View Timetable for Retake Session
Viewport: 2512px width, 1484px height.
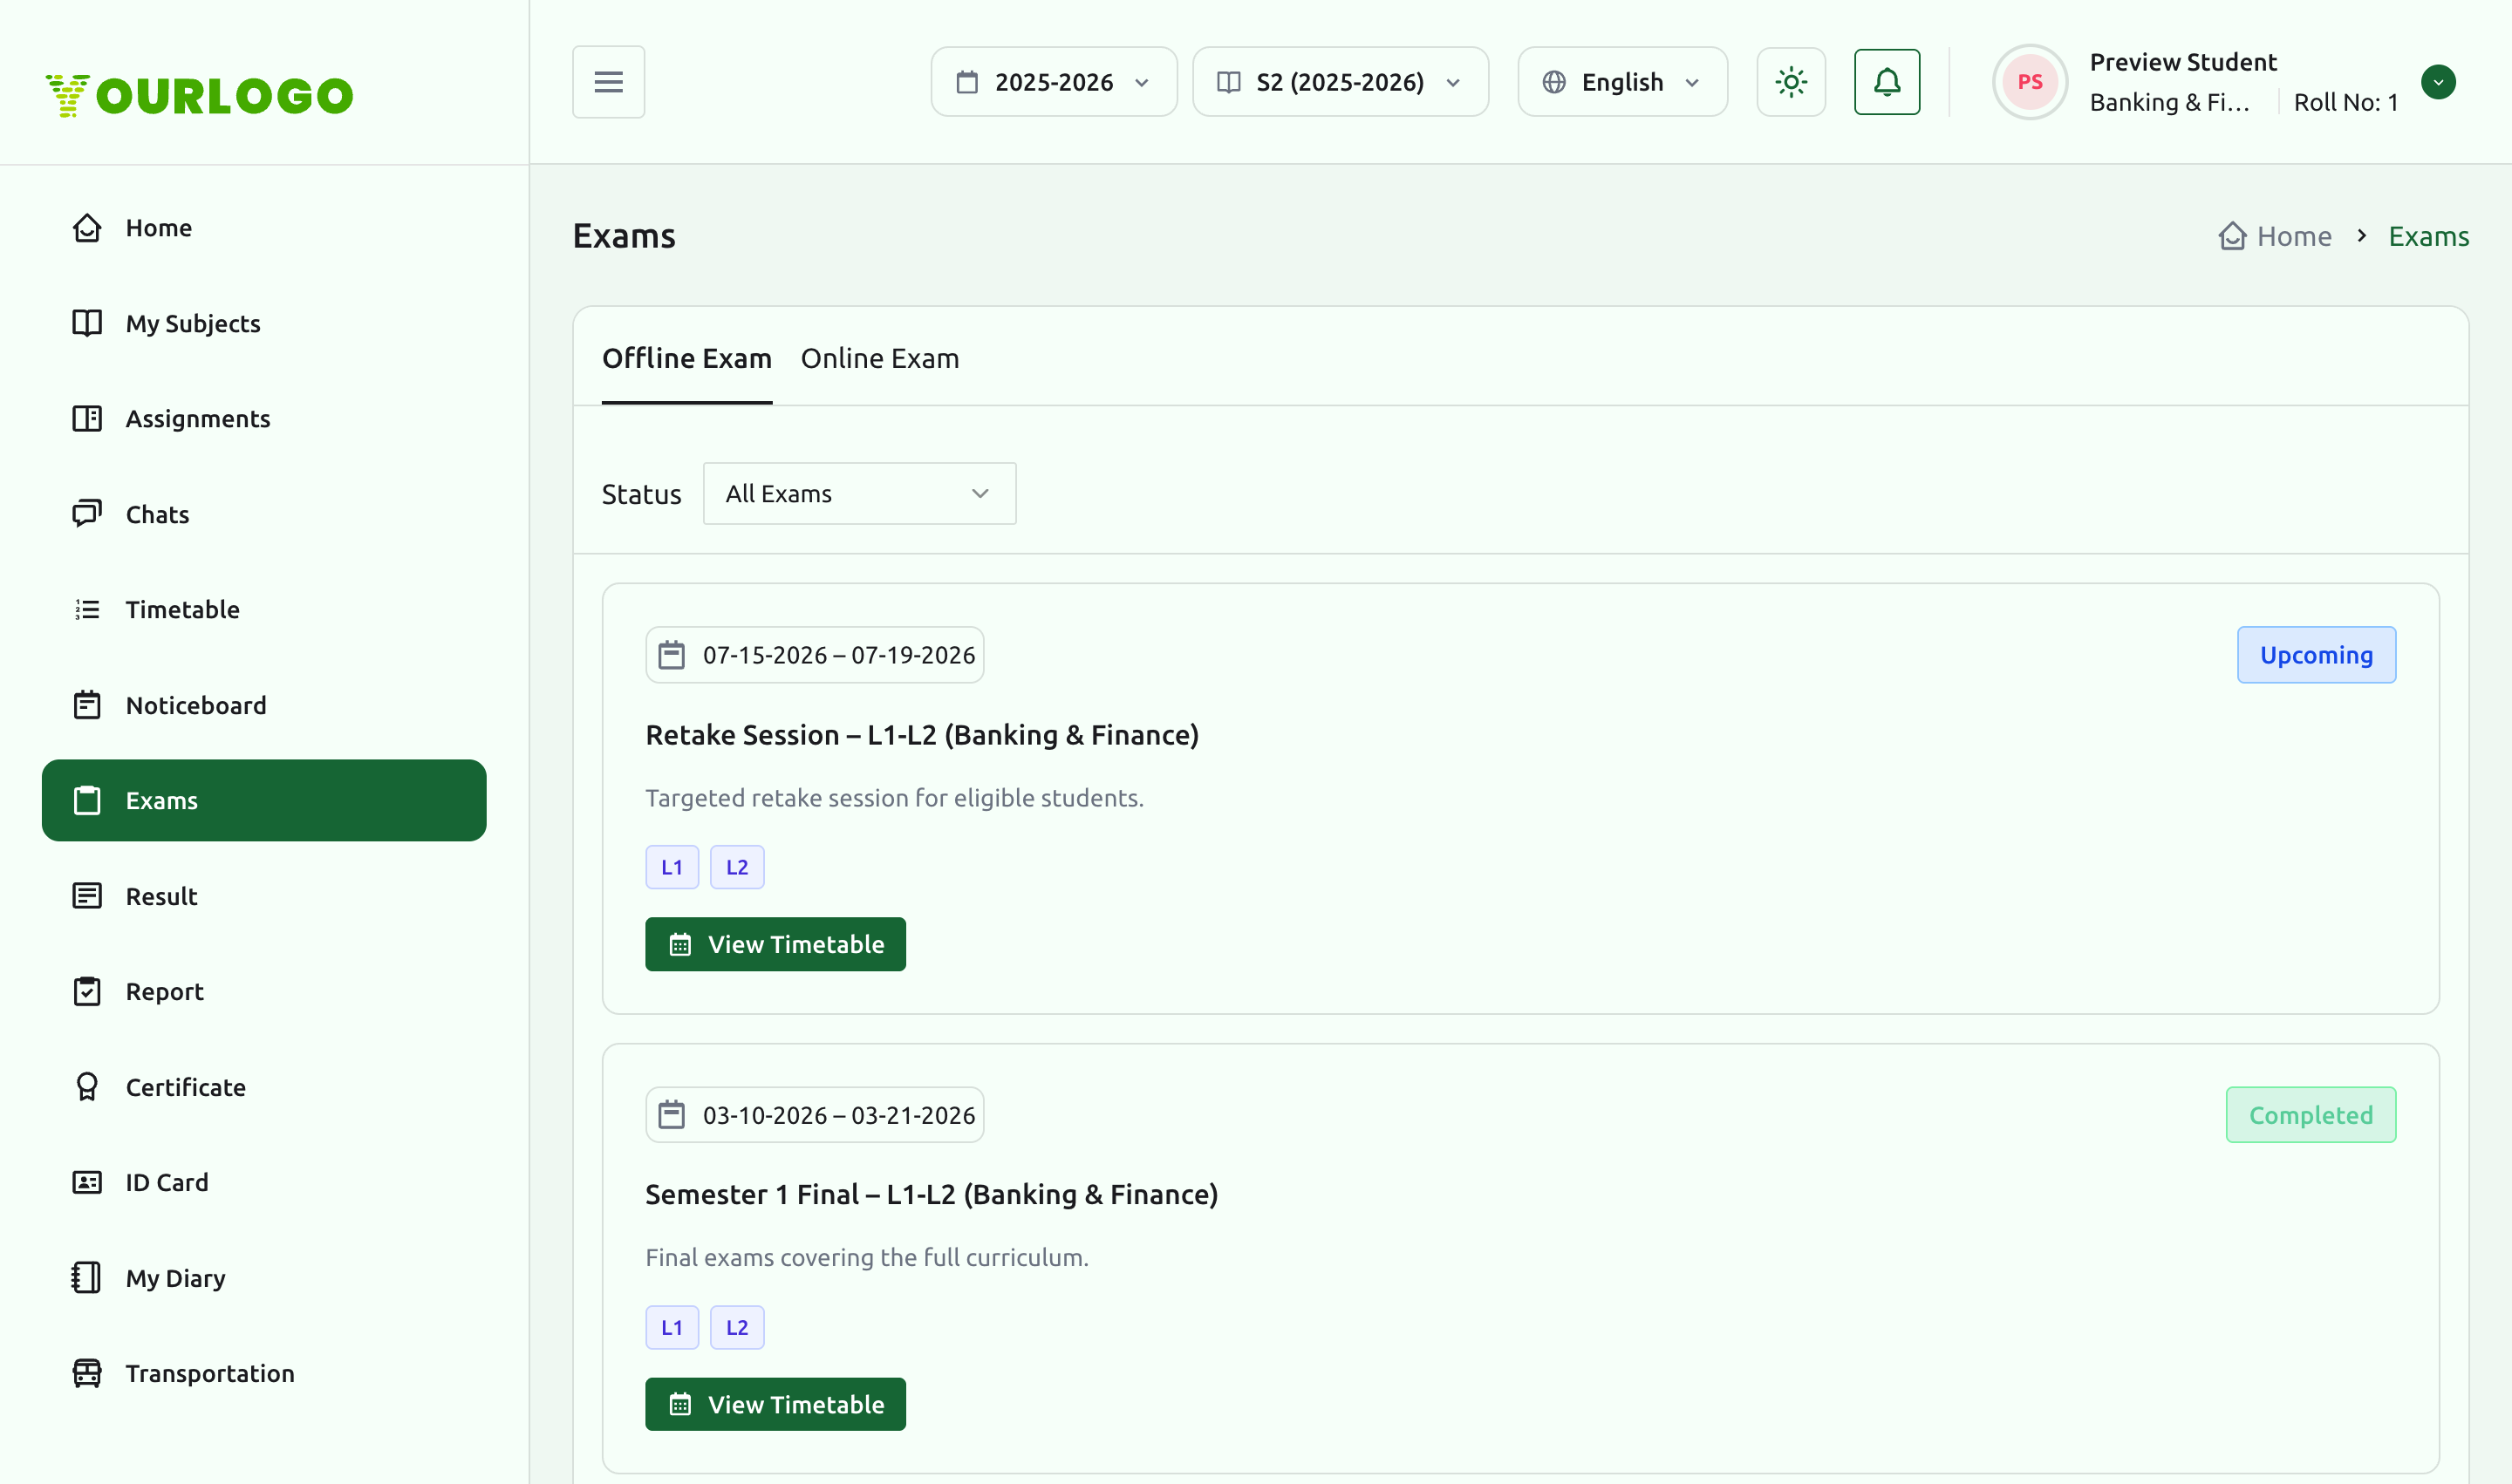(x=775, y=944)
